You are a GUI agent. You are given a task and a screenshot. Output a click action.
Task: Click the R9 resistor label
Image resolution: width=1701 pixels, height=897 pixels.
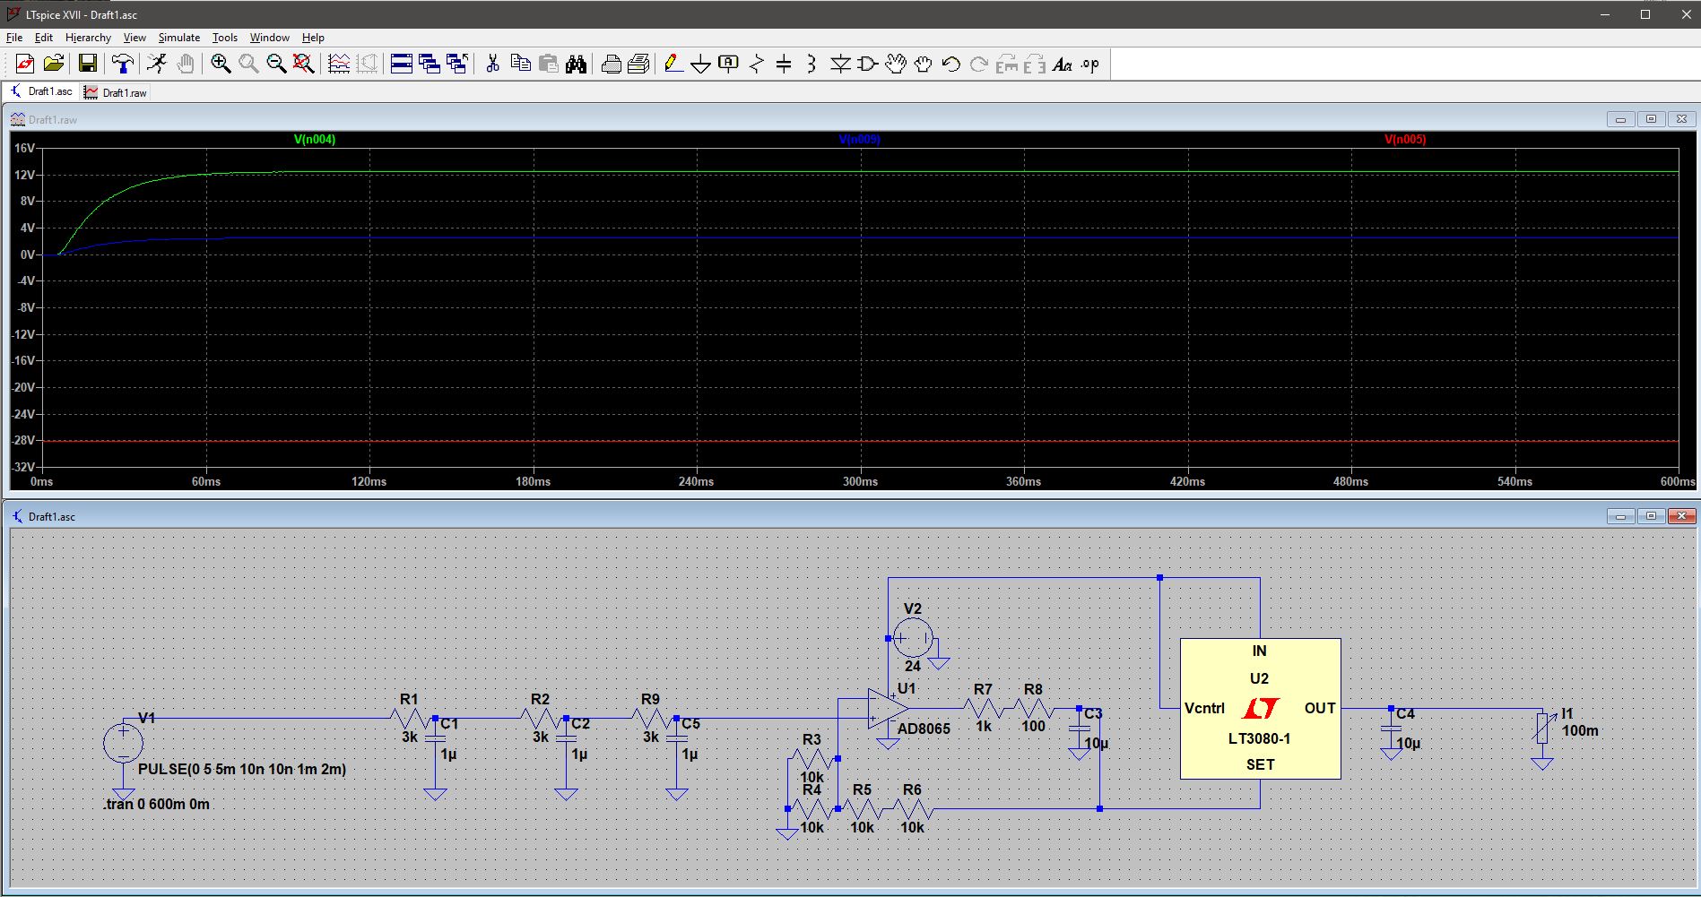[x=650, y=699]
